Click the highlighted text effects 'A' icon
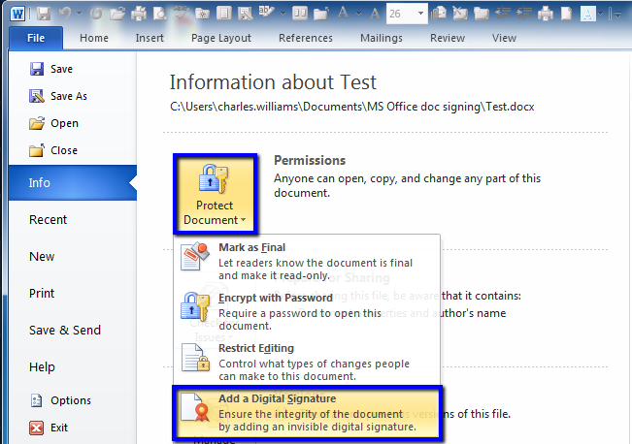Image resolution: width=632 pixels, height=444 pixels. coord(588,15)
